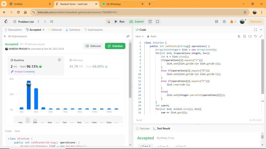
Task: Open the Problem List panel
Action: 24,22
